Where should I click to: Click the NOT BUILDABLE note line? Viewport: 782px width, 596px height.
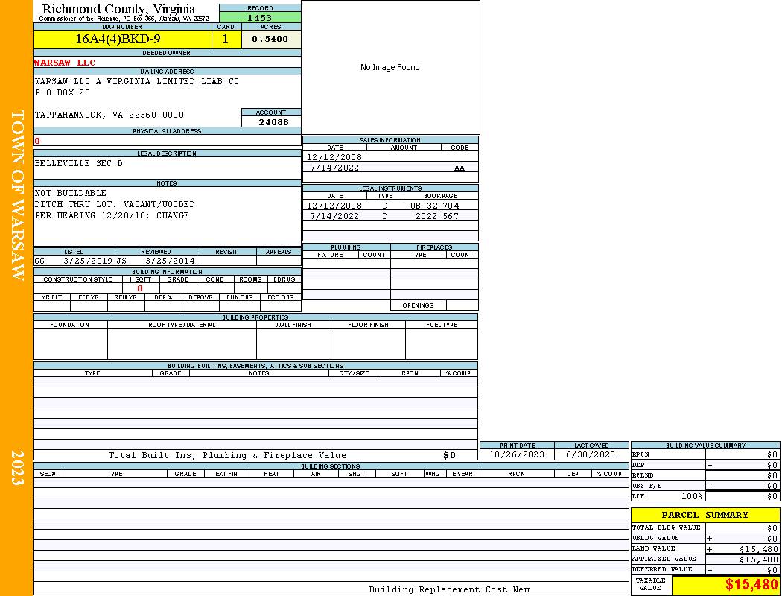tap(71, 193)
